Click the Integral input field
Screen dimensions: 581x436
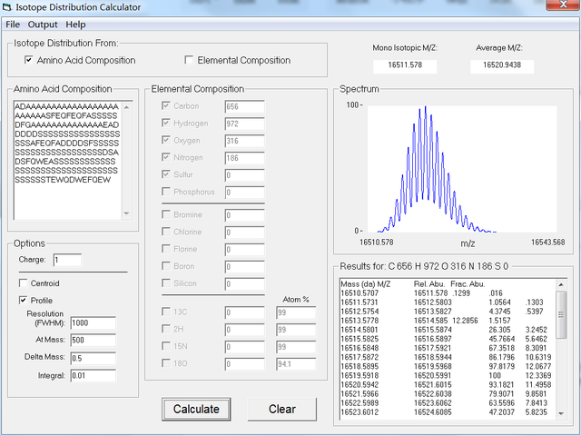(93, 375)
